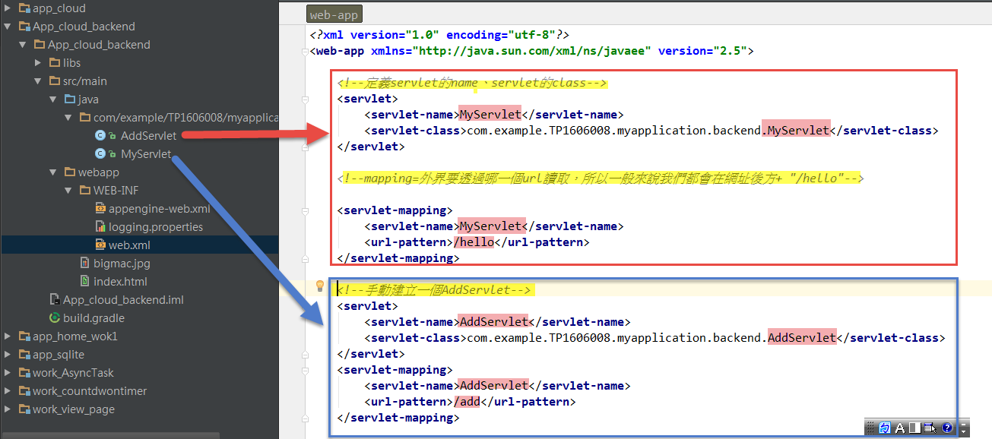Toggle the alphanumeric 'A' input mode
Screen dimensions: 992x439
(900, 428)
